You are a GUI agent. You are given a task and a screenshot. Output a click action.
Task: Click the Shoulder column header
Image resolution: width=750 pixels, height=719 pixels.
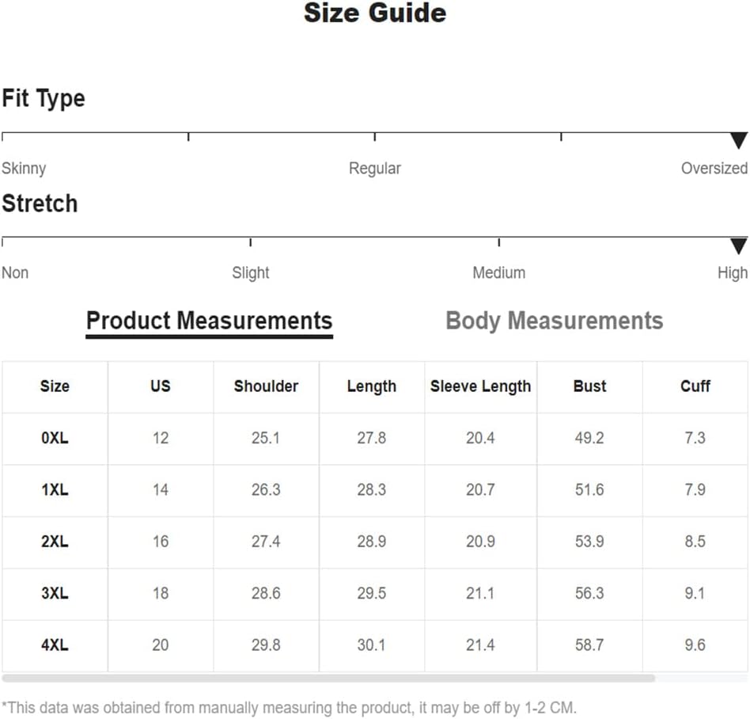pos(266,386)
